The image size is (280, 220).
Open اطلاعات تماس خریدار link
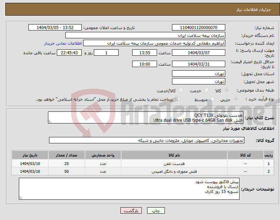click(x=63, y=43)
